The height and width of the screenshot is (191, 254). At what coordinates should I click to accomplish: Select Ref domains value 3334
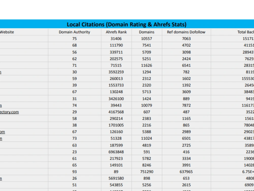point(186,158)
